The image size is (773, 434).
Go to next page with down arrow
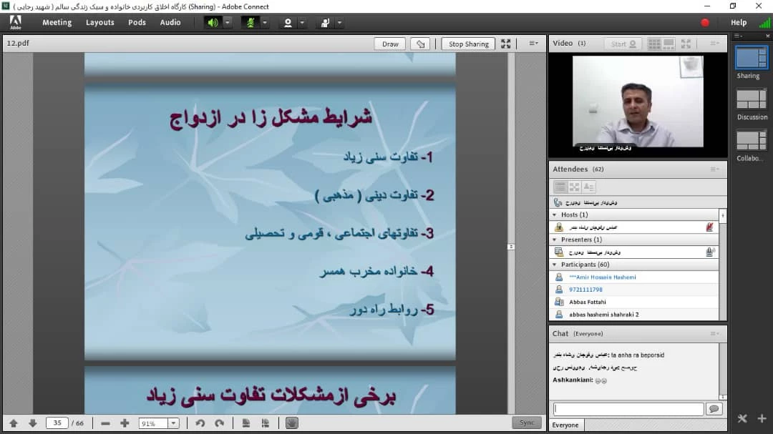pyautogui.click(x=32, y=423)
